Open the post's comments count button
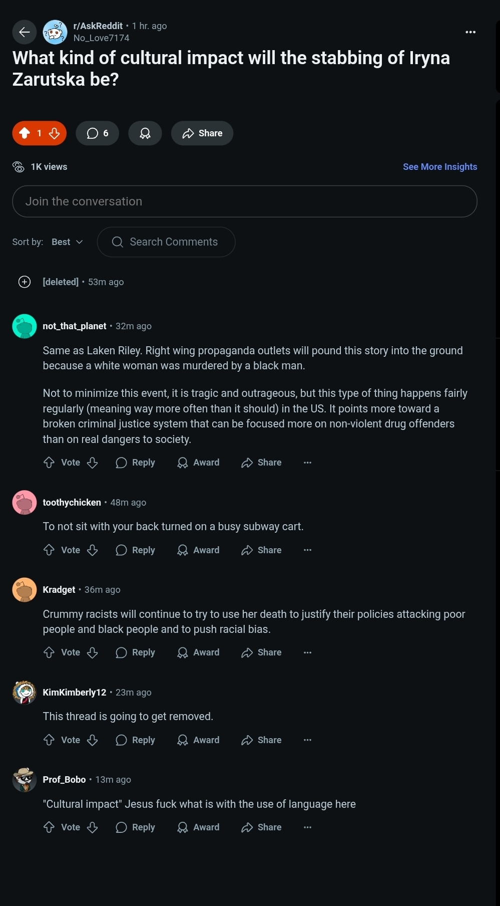 tap(97, 133)
